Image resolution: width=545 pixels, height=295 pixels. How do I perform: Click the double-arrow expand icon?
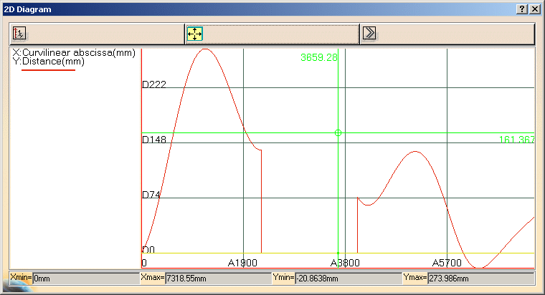click(369, 33)
